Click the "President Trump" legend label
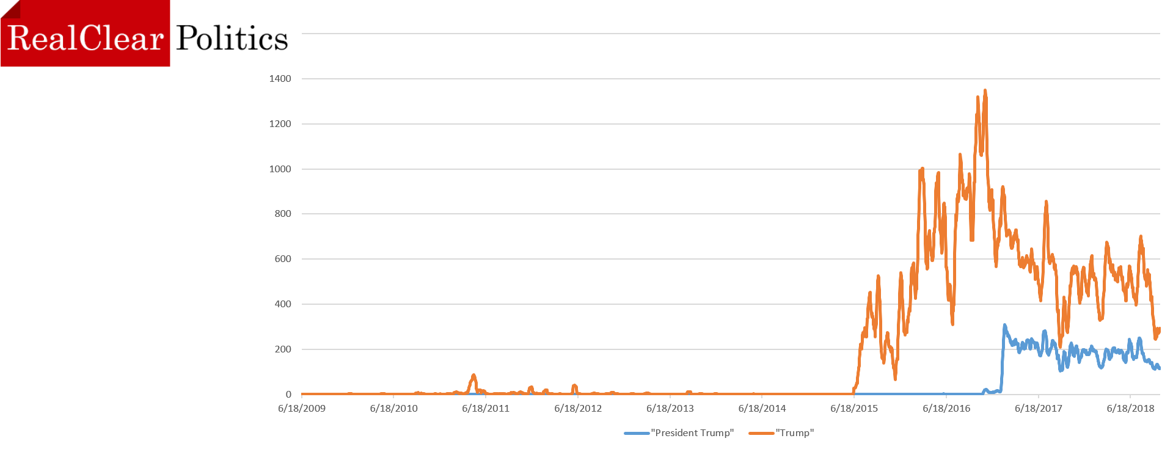 [692, 432]
